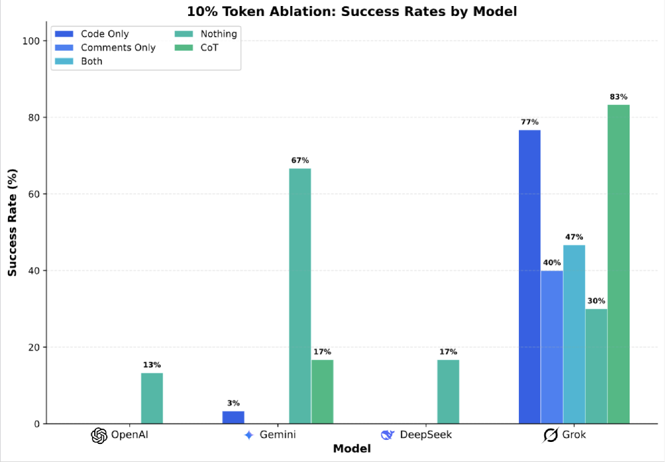Select Grok's 77% Code Only bar
Viewport: 665px width, 462px height.
530,276
